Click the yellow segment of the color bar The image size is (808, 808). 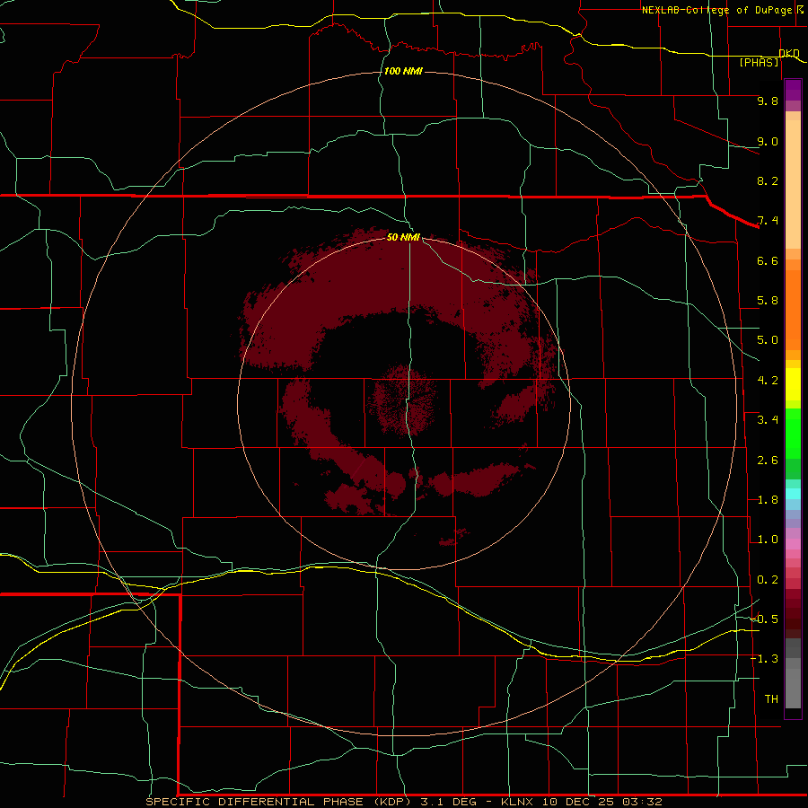[793, 384]
